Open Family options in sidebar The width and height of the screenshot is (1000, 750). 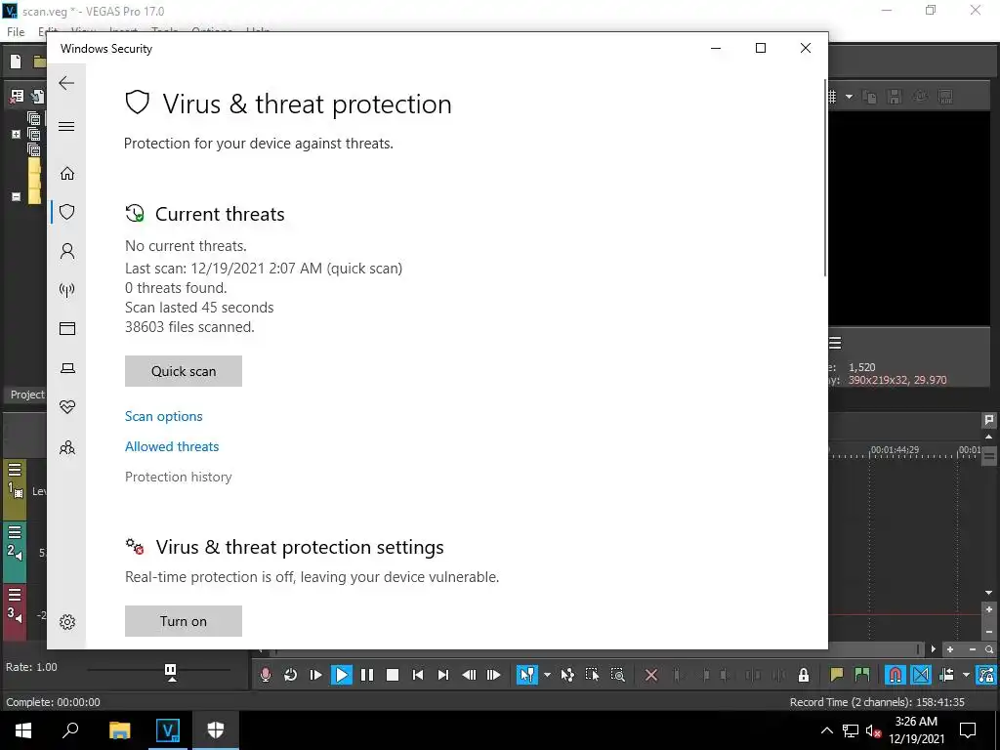pyautogui.click(x=67, y=447)
